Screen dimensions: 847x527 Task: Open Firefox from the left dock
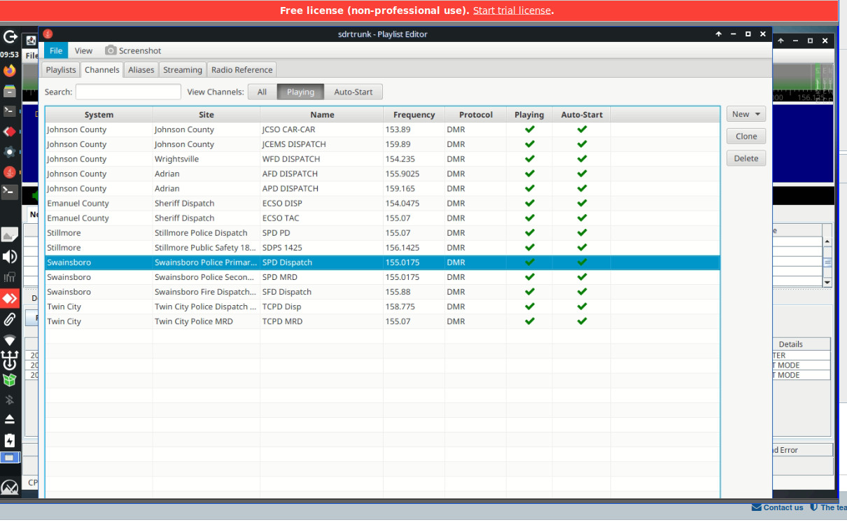pos(10,71)
